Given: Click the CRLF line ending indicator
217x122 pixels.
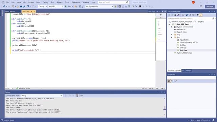Looking at the screenshot, I should [x=163, y=88].
